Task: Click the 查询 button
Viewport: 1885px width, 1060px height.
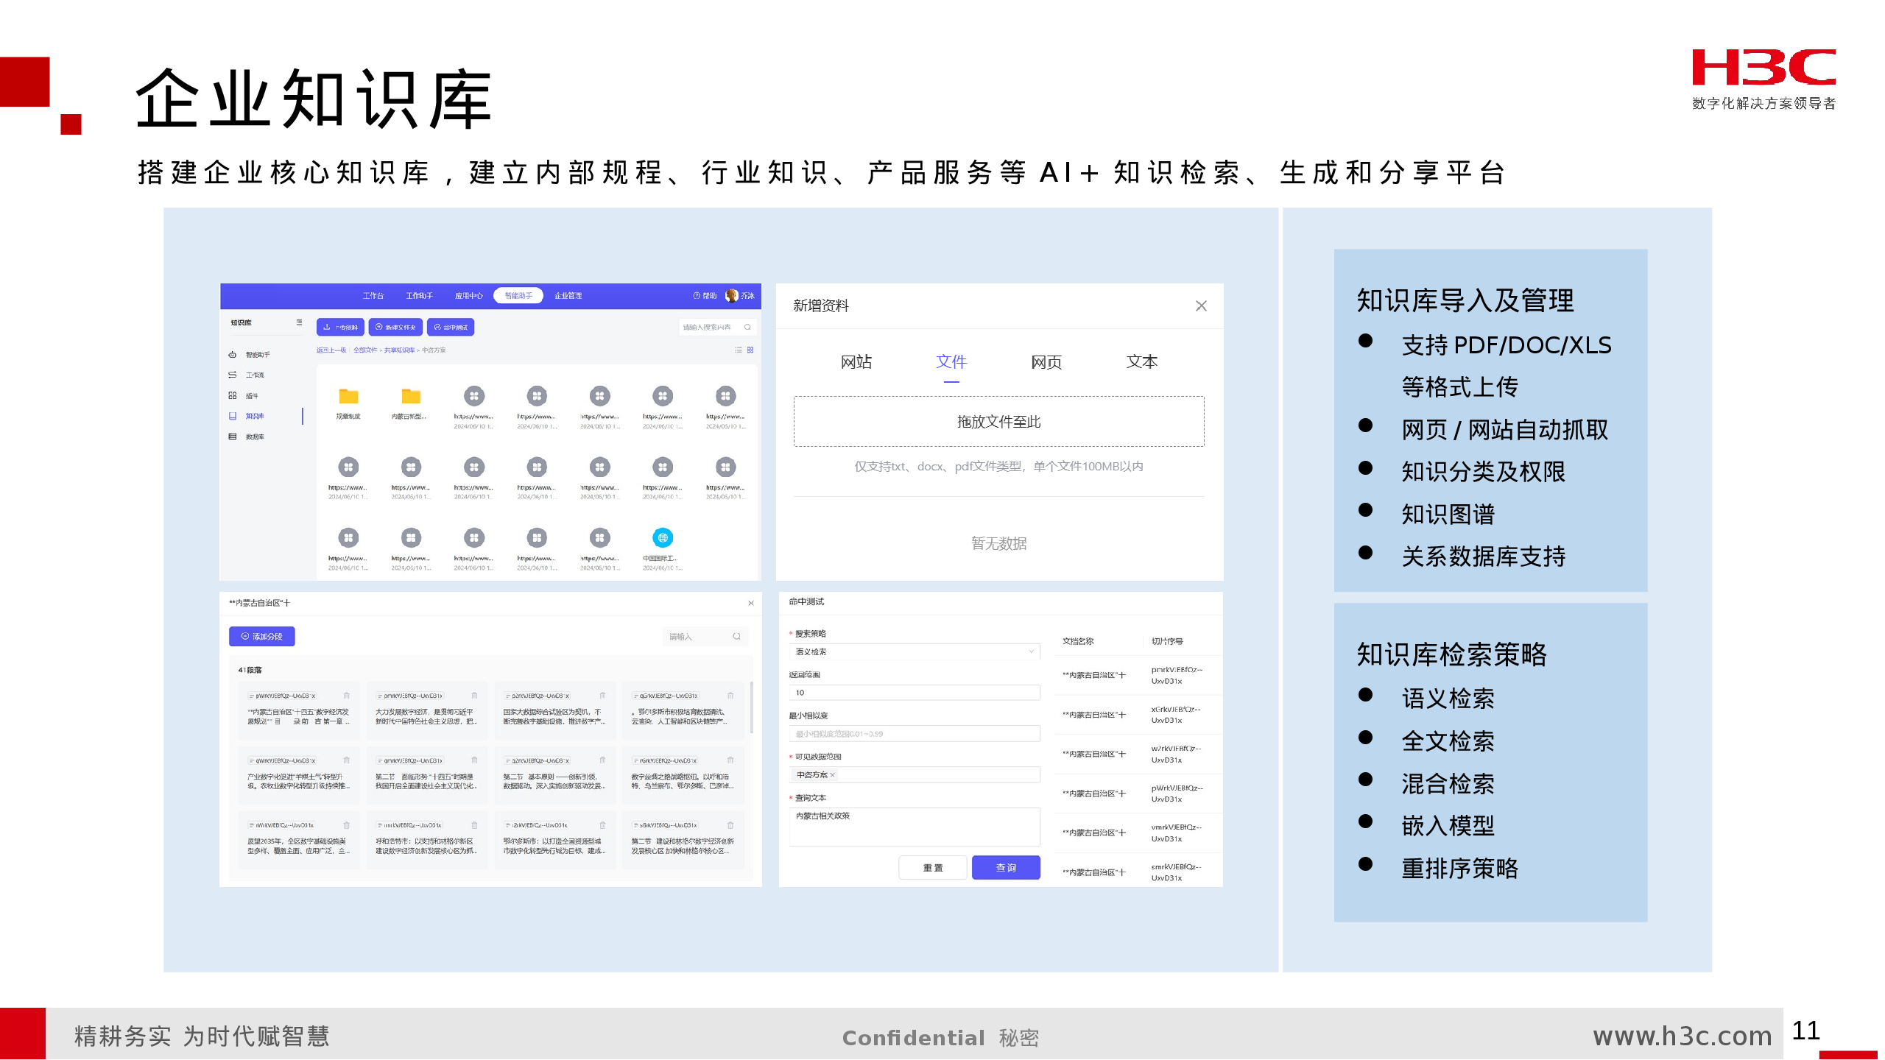Action: point(1005,868)
